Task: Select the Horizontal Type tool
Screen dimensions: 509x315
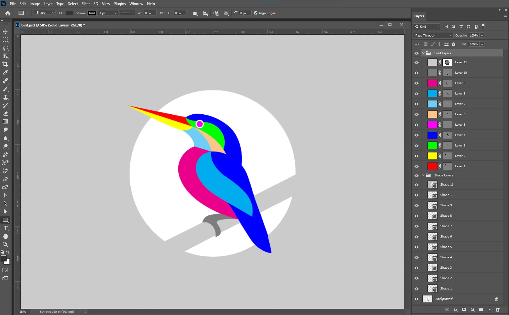Action: (5, 228)
